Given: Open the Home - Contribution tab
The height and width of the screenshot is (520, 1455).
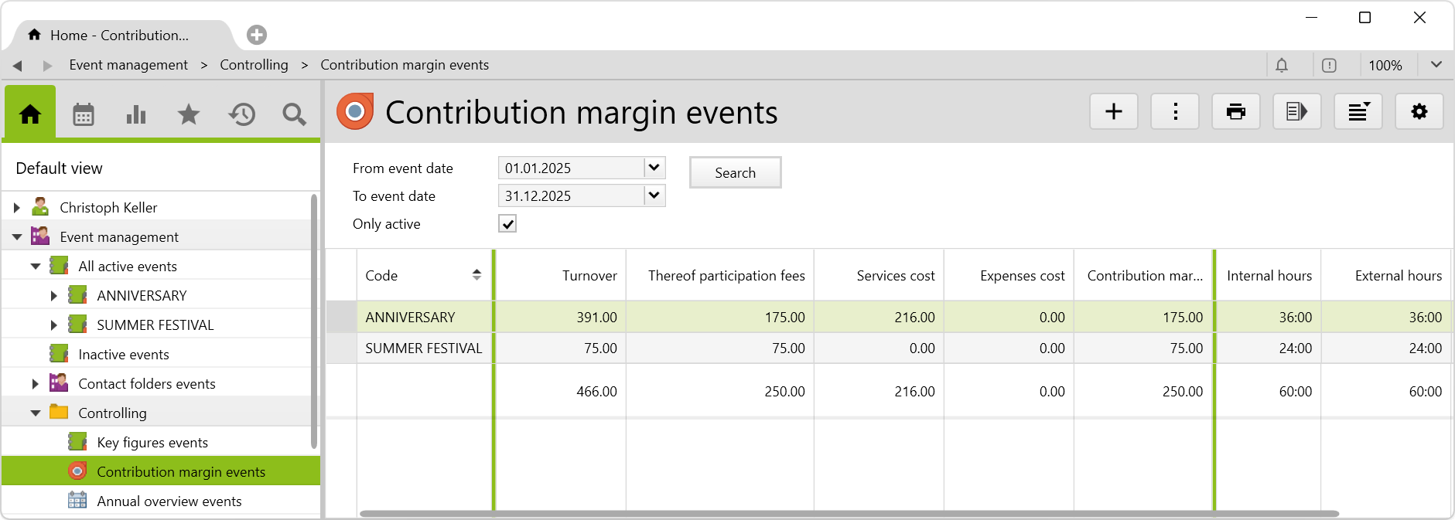Looking at the screenshot, I should 119,36.
